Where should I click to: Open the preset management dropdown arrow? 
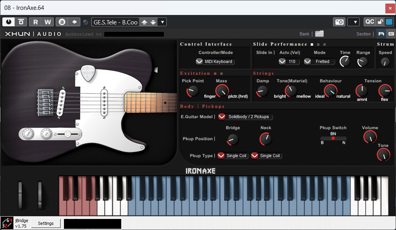162,22
